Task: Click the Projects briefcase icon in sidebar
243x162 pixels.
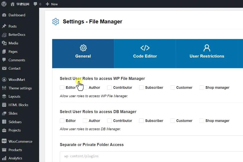Action: (4, 130)
